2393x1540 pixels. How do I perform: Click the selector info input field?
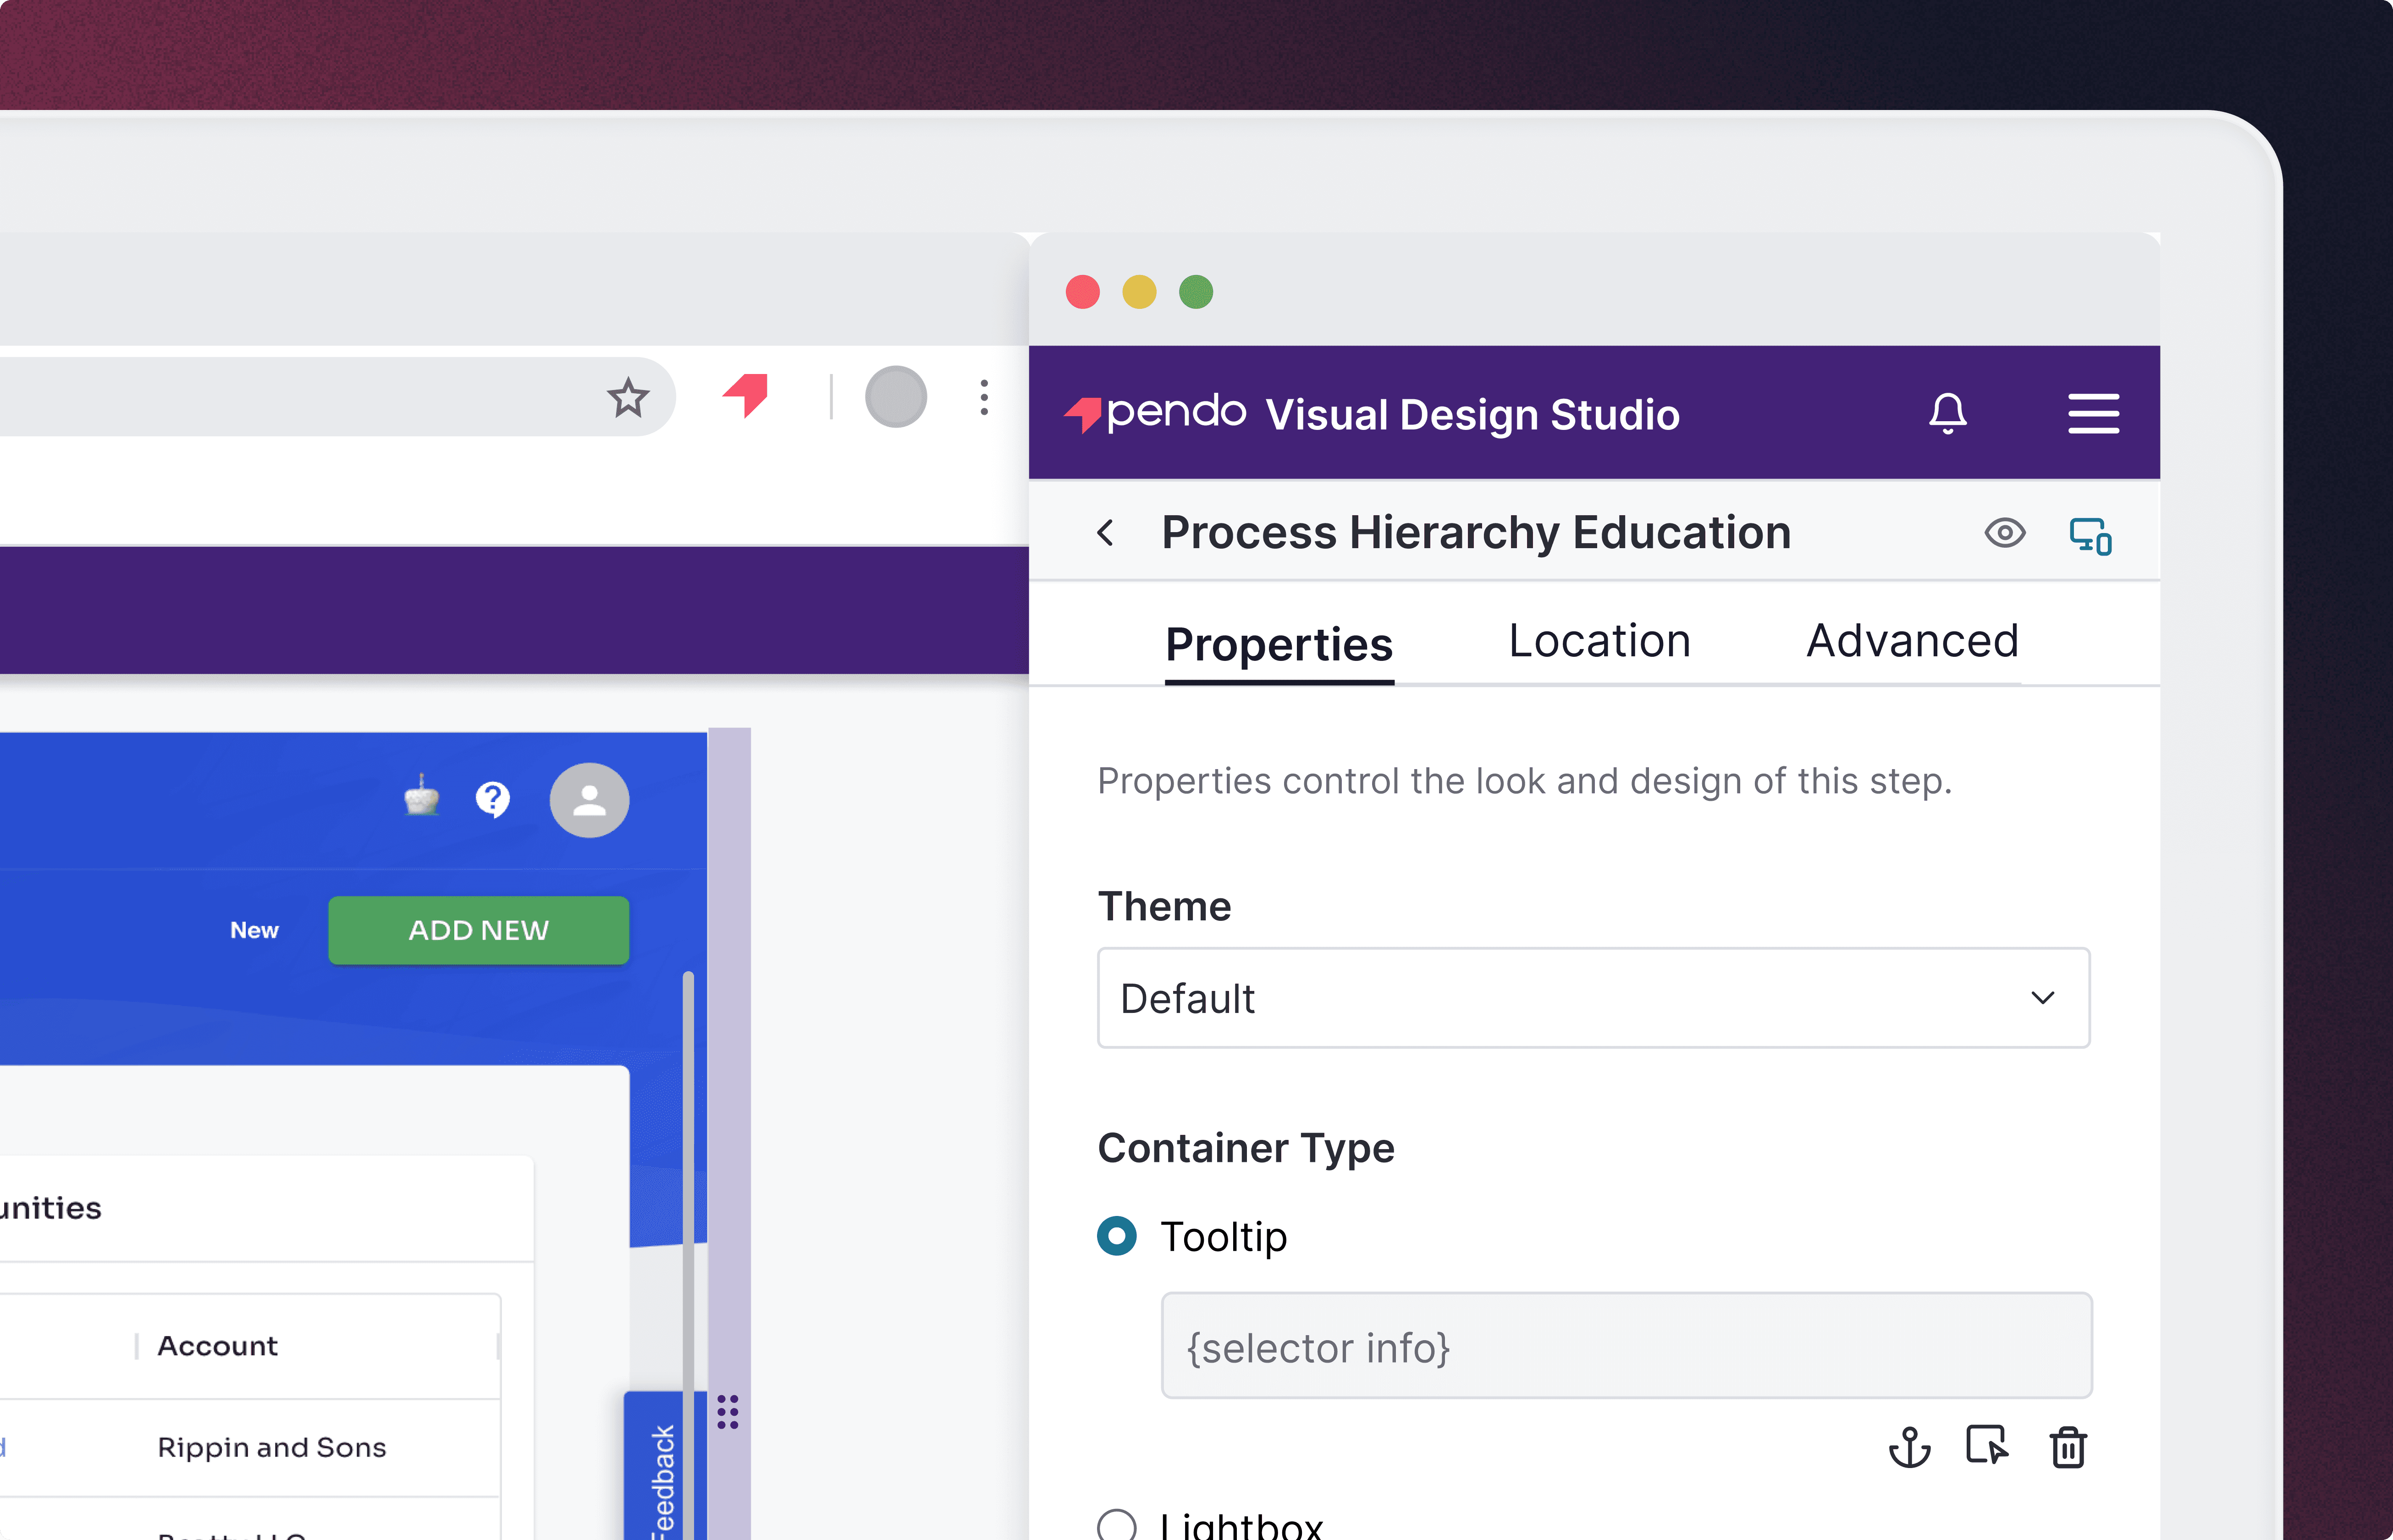click(x=1626, y=1346)
